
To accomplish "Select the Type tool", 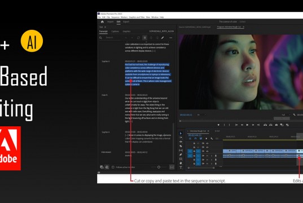I will point(181,167).
